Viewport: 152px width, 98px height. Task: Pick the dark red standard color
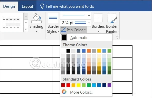63,85
